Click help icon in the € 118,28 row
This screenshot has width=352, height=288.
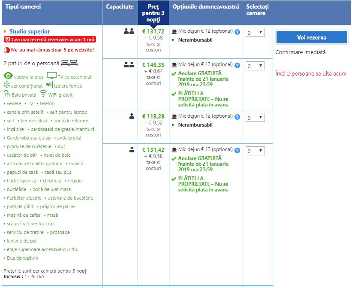pos(237,116)
